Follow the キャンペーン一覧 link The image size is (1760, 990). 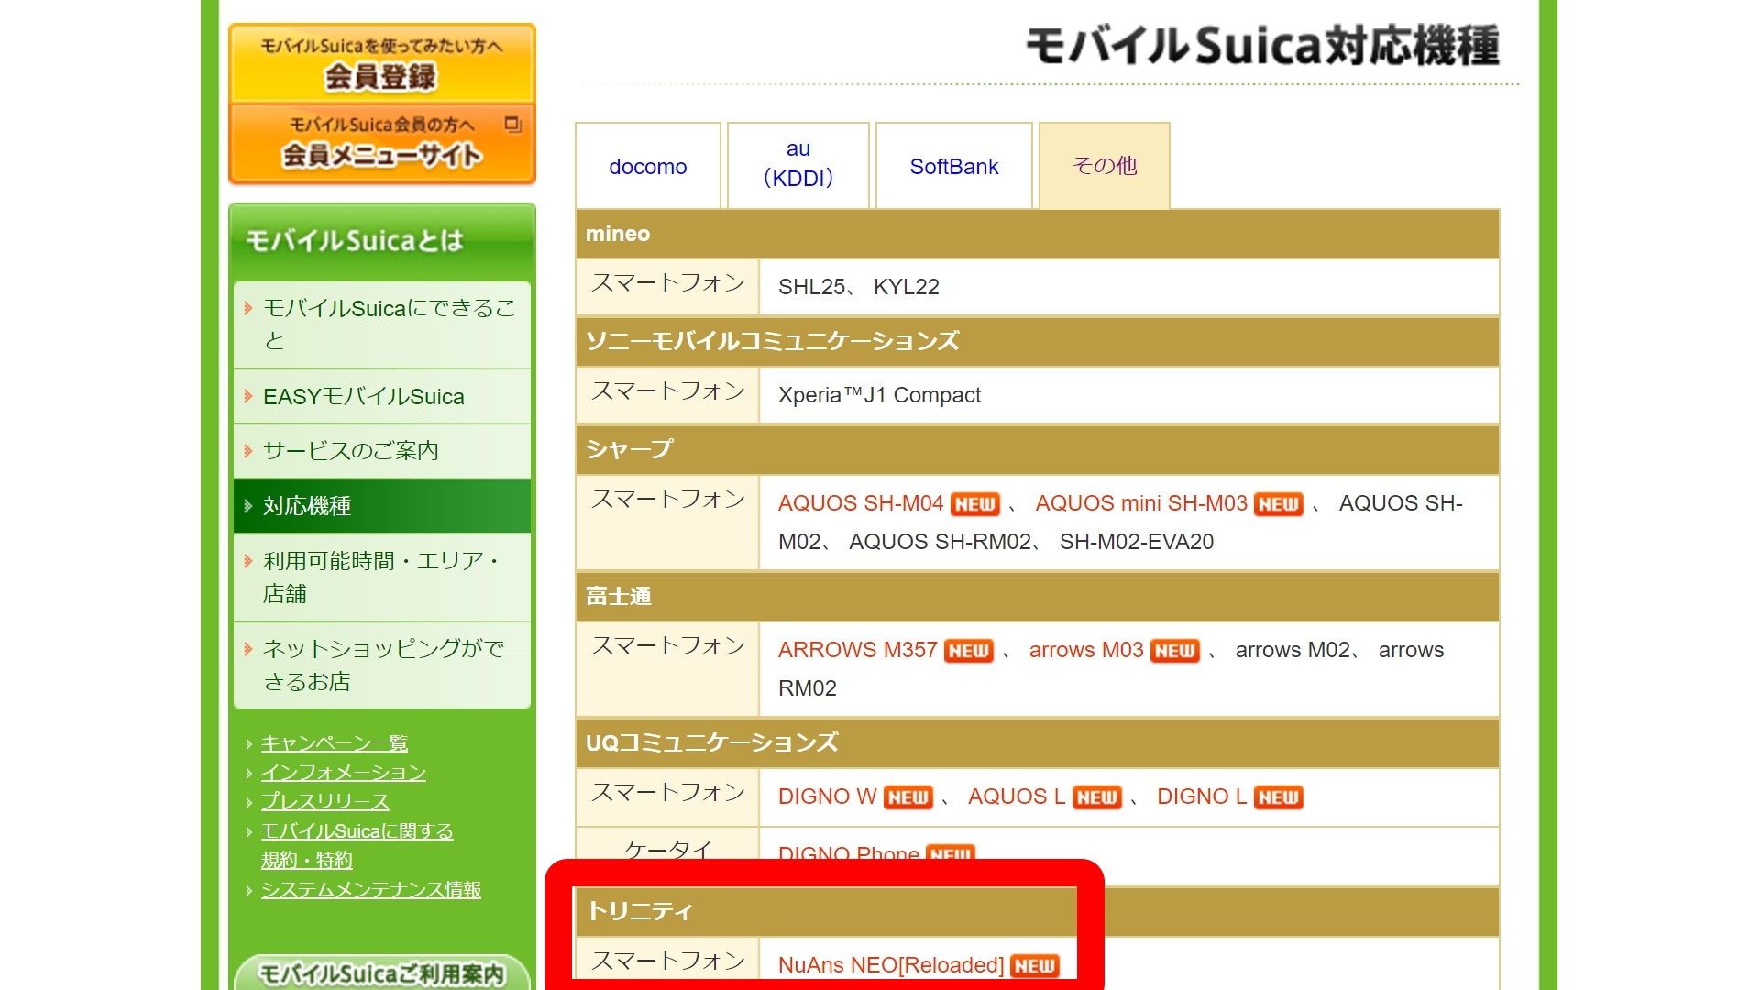click(x=335, y=743)
